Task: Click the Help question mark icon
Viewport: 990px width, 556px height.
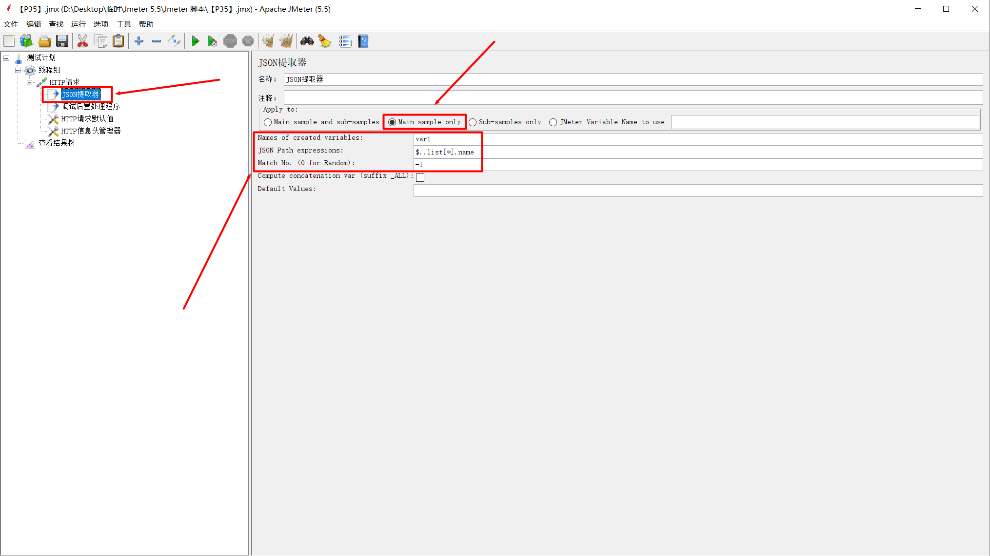Action: [x=363, y=41]
